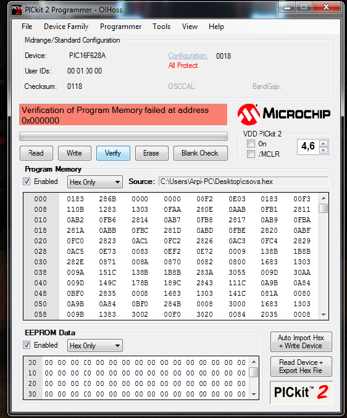Click EEPROM Data scrollbar up arrow
Image resolution: width=347 pixels, height=418 pixels.
pos(254,362)
